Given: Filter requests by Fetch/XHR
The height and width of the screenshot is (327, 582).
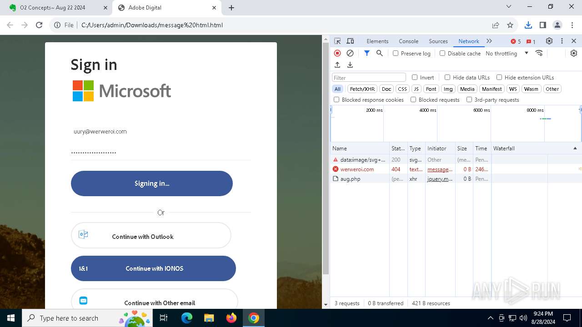Looking at the screenshot, I should (362, 89).
